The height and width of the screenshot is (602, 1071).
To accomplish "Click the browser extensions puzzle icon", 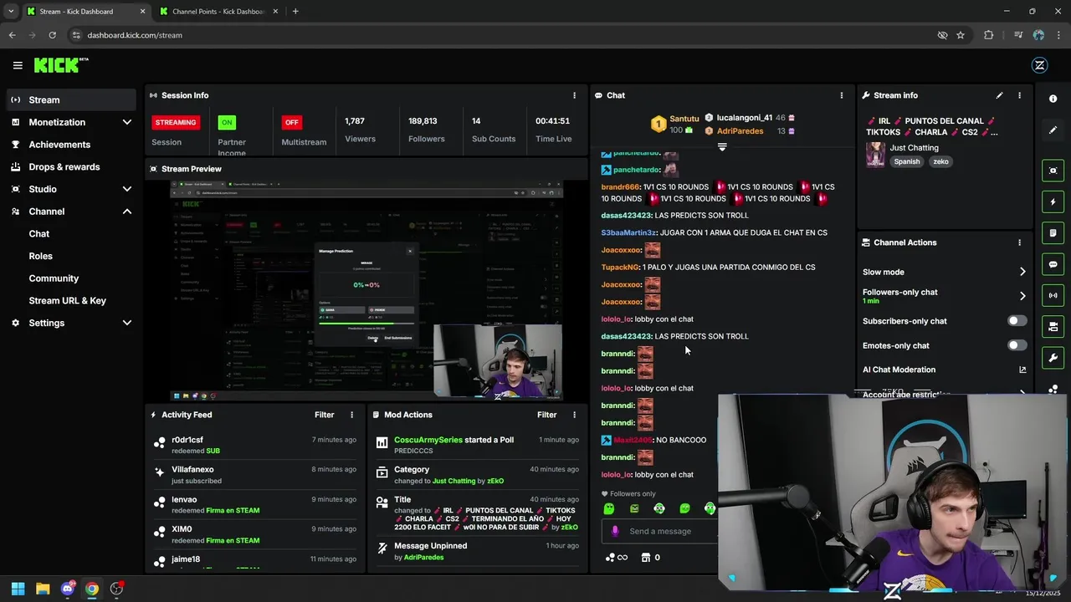I will point(989,35).
